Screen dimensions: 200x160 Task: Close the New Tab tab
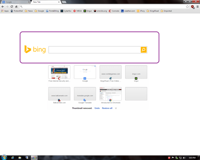[59, 2]
